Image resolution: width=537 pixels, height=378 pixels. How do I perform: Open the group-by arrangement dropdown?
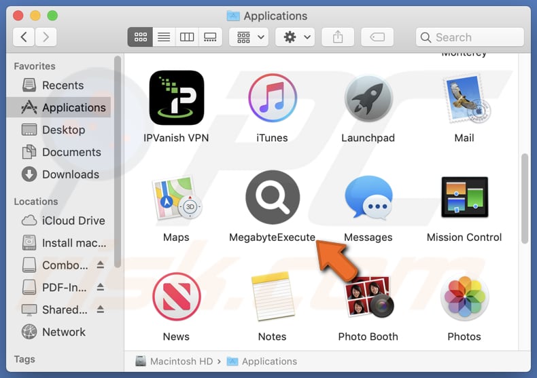click(249, 37)
